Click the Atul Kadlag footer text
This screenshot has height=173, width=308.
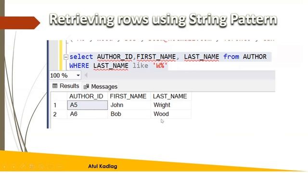click(x=103, y=166)
